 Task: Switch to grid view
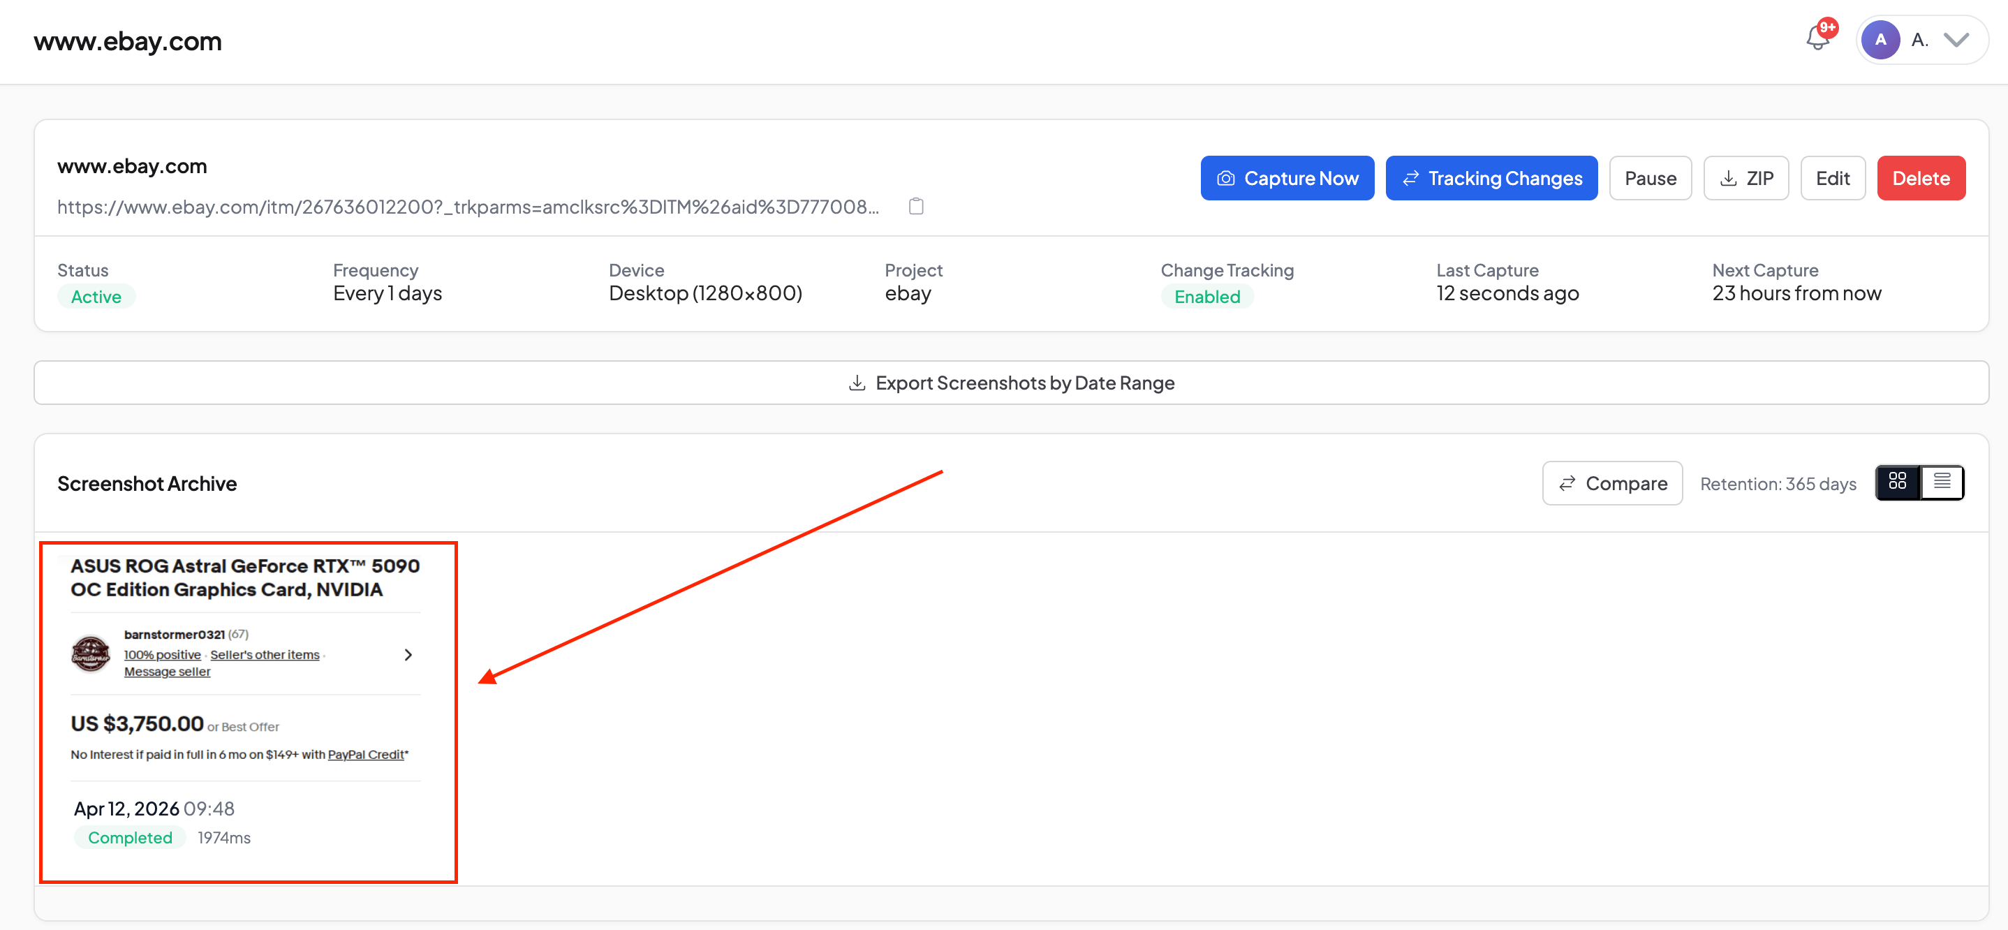[1897, 482]
